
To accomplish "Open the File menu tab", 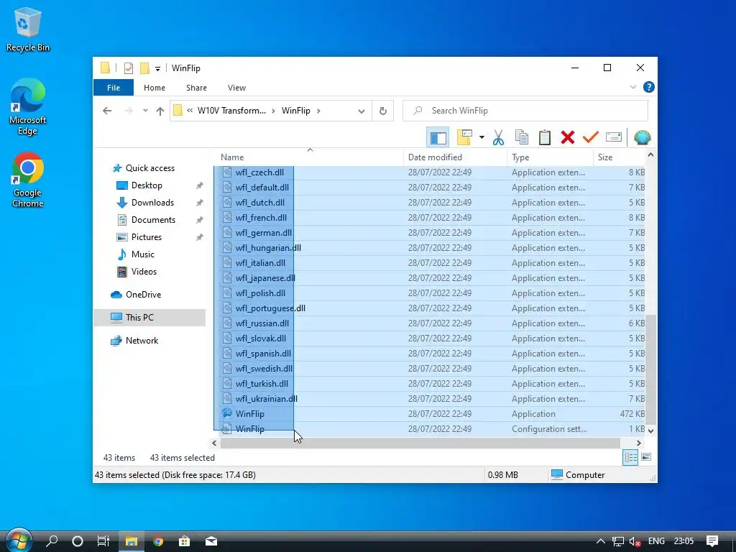I will coord(114,88).
